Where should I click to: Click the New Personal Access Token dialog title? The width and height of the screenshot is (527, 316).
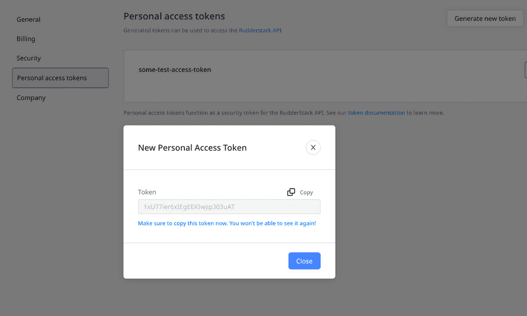[192, 147]
